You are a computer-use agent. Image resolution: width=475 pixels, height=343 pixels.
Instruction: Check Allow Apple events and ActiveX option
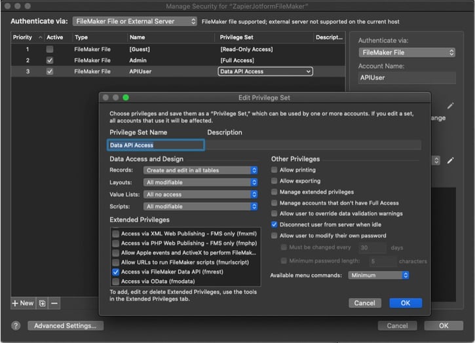coord(115,253)
